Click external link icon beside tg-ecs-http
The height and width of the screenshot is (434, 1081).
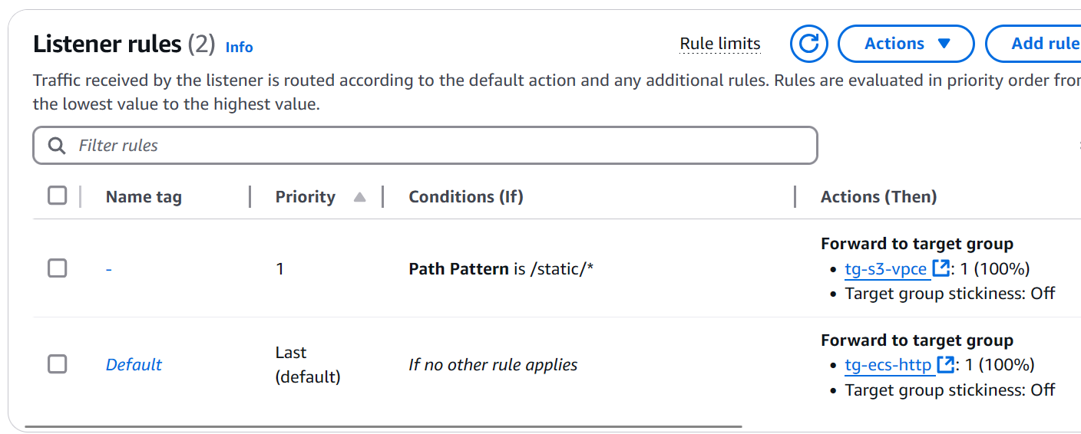[x=945, y=364]
